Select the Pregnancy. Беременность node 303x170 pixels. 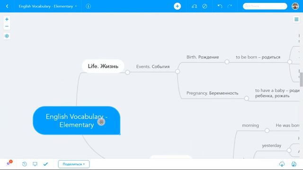213,93
